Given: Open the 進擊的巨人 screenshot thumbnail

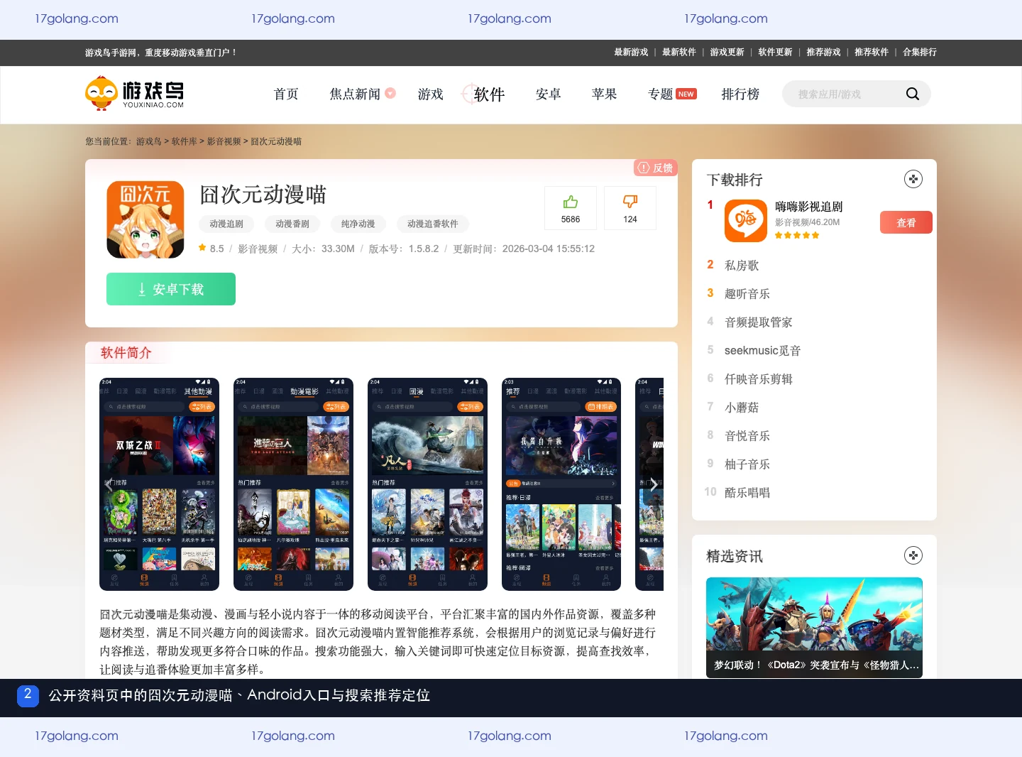Looking at the screenshot, I should pyautogui.click(x=293, y=484).
